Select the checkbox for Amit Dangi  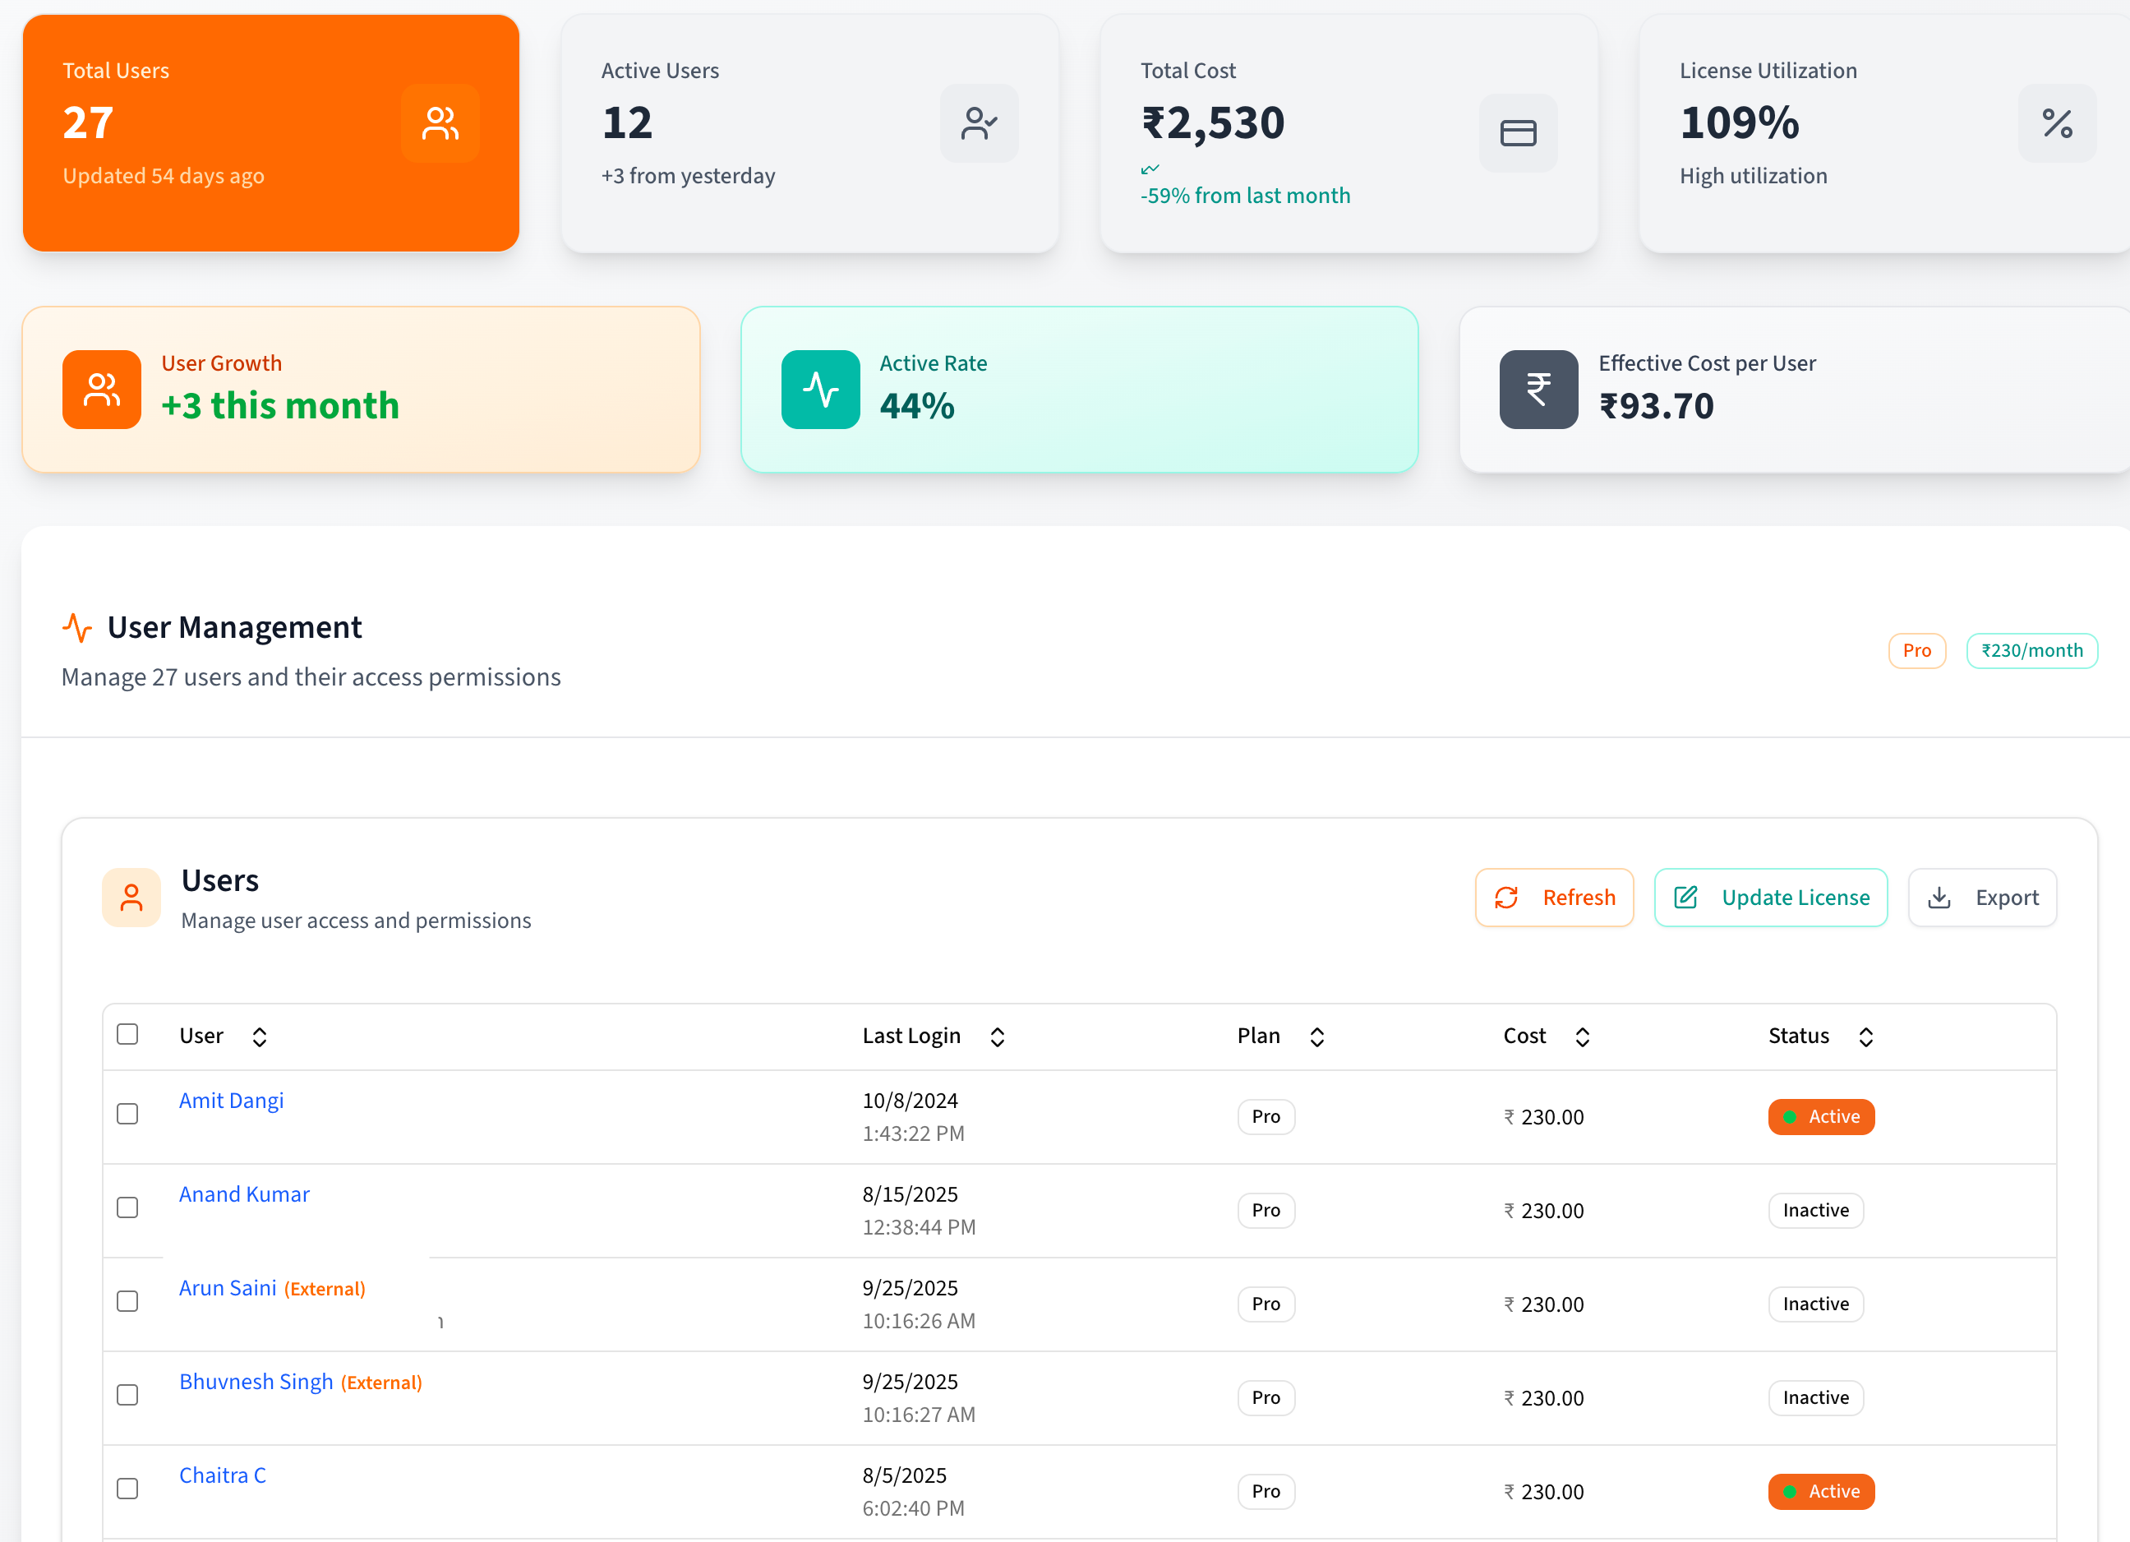(x=127, y=1114)
